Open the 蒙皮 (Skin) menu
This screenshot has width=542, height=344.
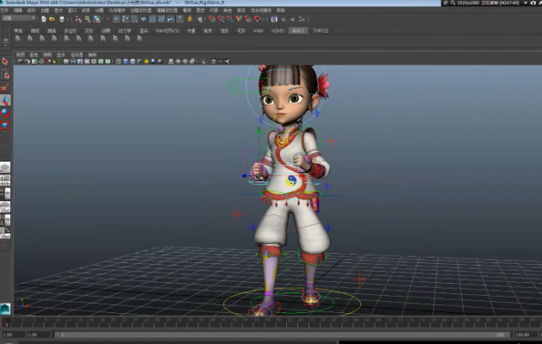click(201, 10)
